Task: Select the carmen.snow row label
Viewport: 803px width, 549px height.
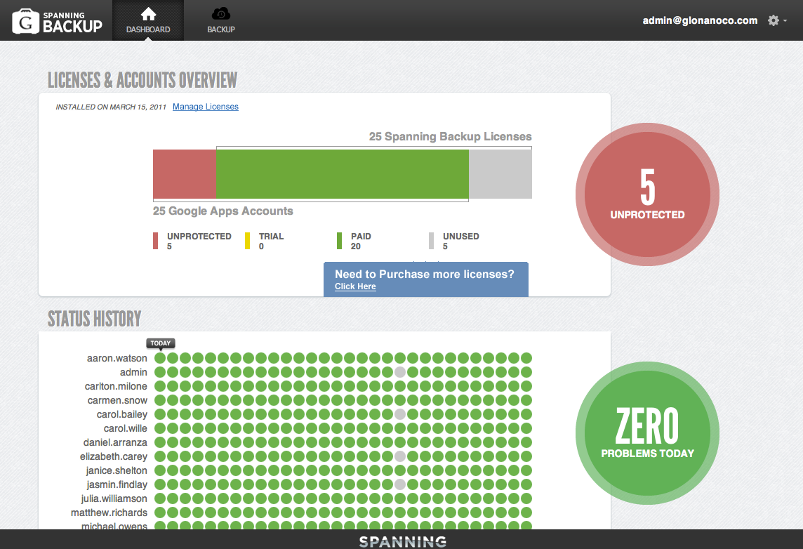Action: tap(117, 400)
